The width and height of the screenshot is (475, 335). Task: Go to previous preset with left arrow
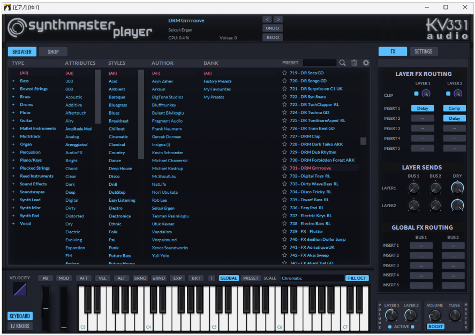(267, 19)
